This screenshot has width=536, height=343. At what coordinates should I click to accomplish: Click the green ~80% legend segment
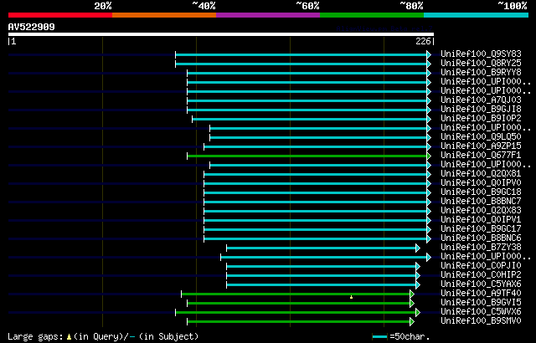pos(372,15)
